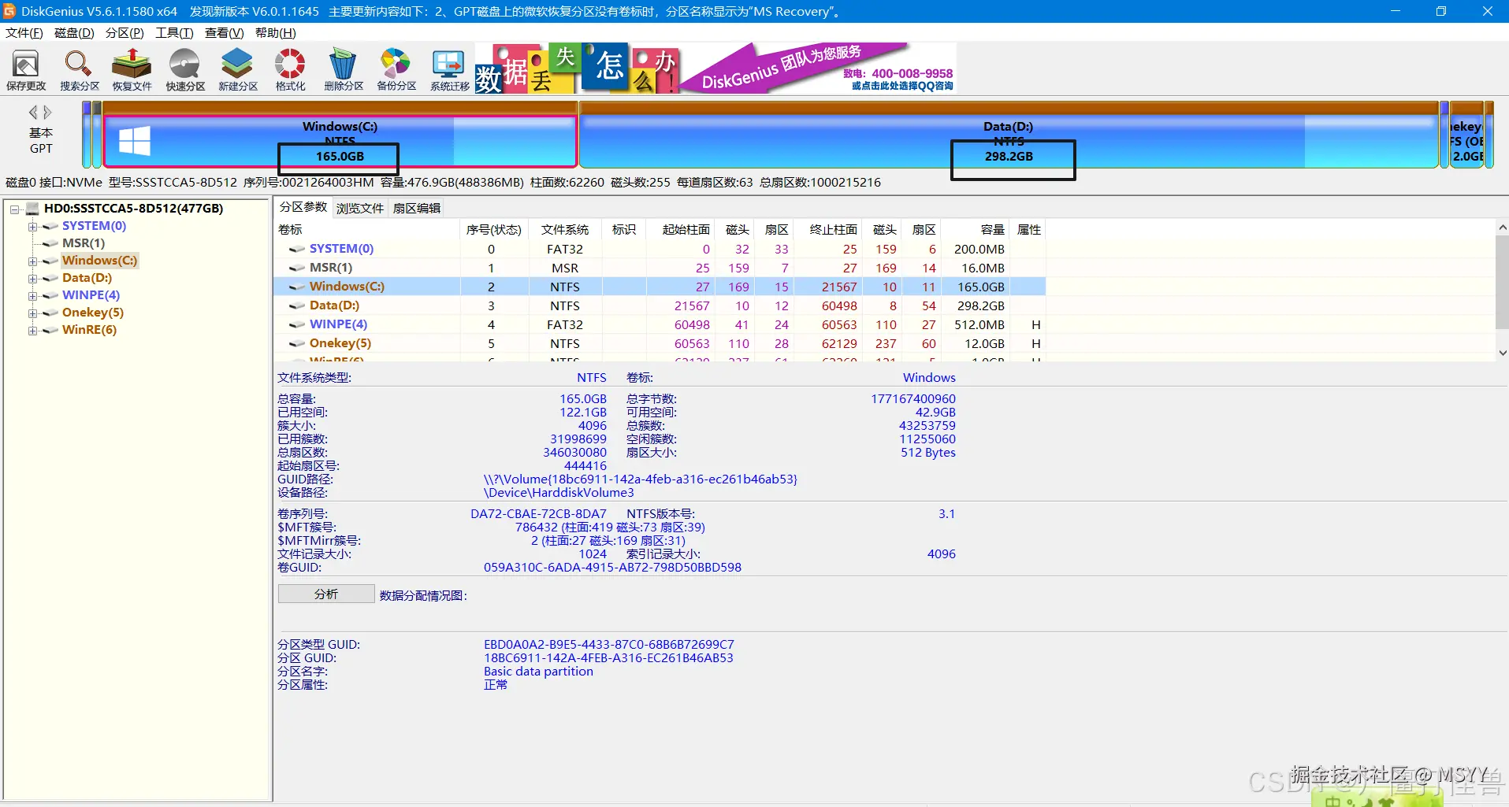
Task: Click the 保存更改 (Save Changes) toolbar icon
Action: 26,70
